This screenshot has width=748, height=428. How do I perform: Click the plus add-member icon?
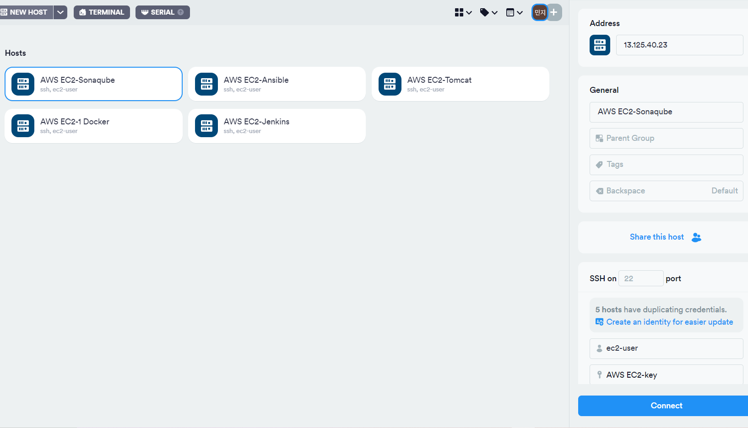pyautogui.click(x=554, y=12)
